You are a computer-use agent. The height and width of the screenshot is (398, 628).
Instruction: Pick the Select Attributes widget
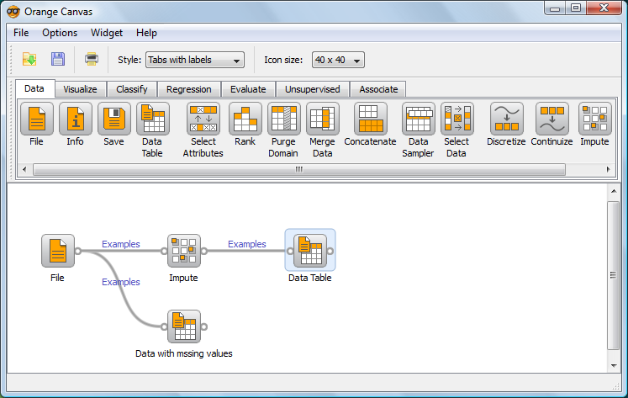[203, 119]
